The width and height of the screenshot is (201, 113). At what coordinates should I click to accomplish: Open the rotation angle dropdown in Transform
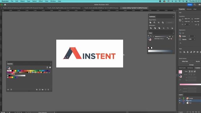[189, 24]
